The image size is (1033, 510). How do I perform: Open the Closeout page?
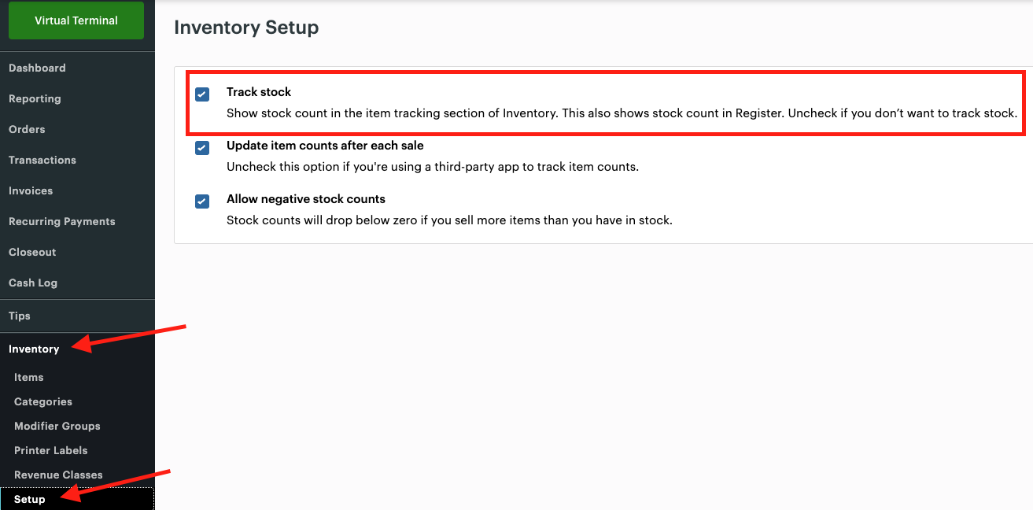[x=32, y=253]
